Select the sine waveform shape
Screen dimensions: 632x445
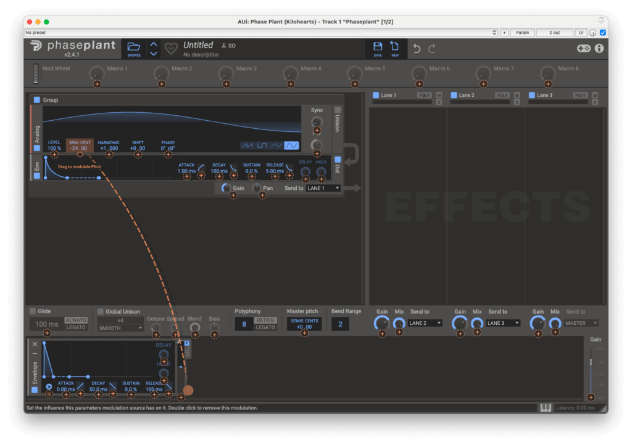[291, 145]
